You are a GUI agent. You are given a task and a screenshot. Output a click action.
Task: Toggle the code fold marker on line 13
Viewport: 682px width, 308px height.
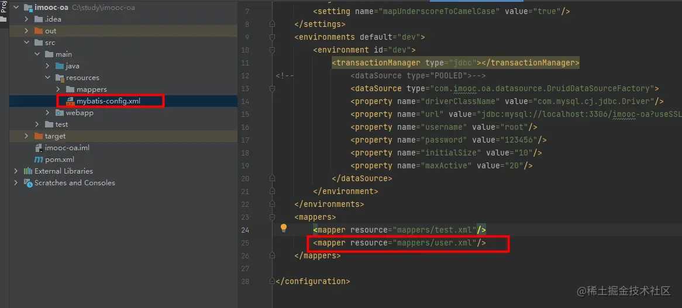(273, 89)
